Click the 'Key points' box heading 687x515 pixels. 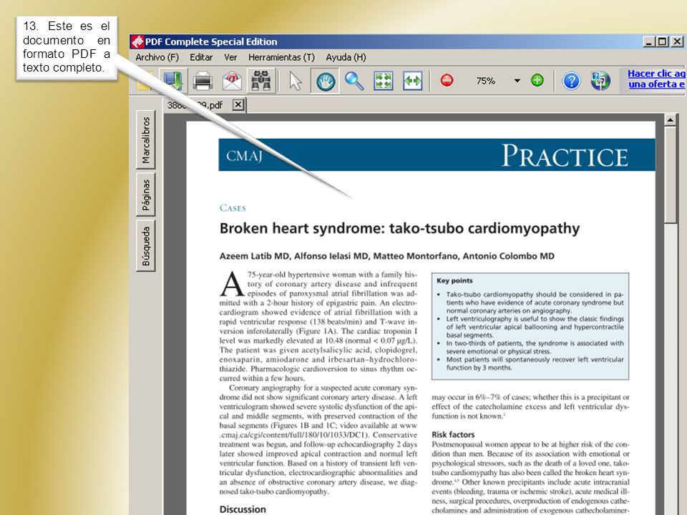tap(455, 280)
